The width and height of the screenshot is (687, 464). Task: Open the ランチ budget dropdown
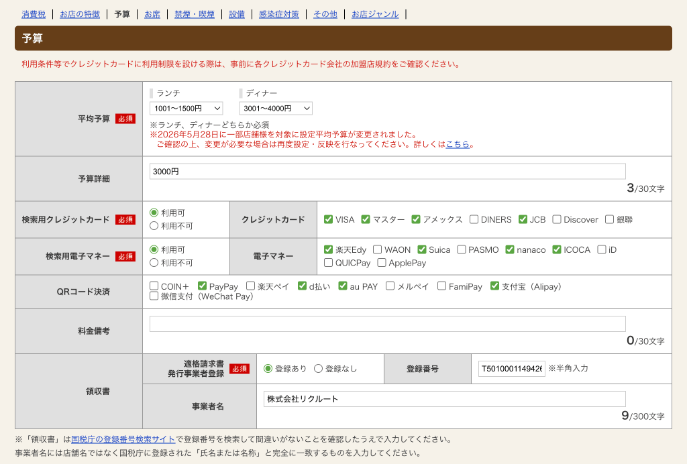point(187,108)
